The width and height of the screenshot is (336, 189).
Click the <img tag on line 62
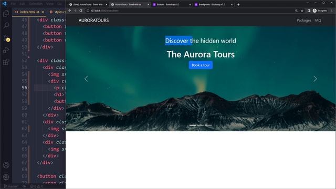pos(54,129)
